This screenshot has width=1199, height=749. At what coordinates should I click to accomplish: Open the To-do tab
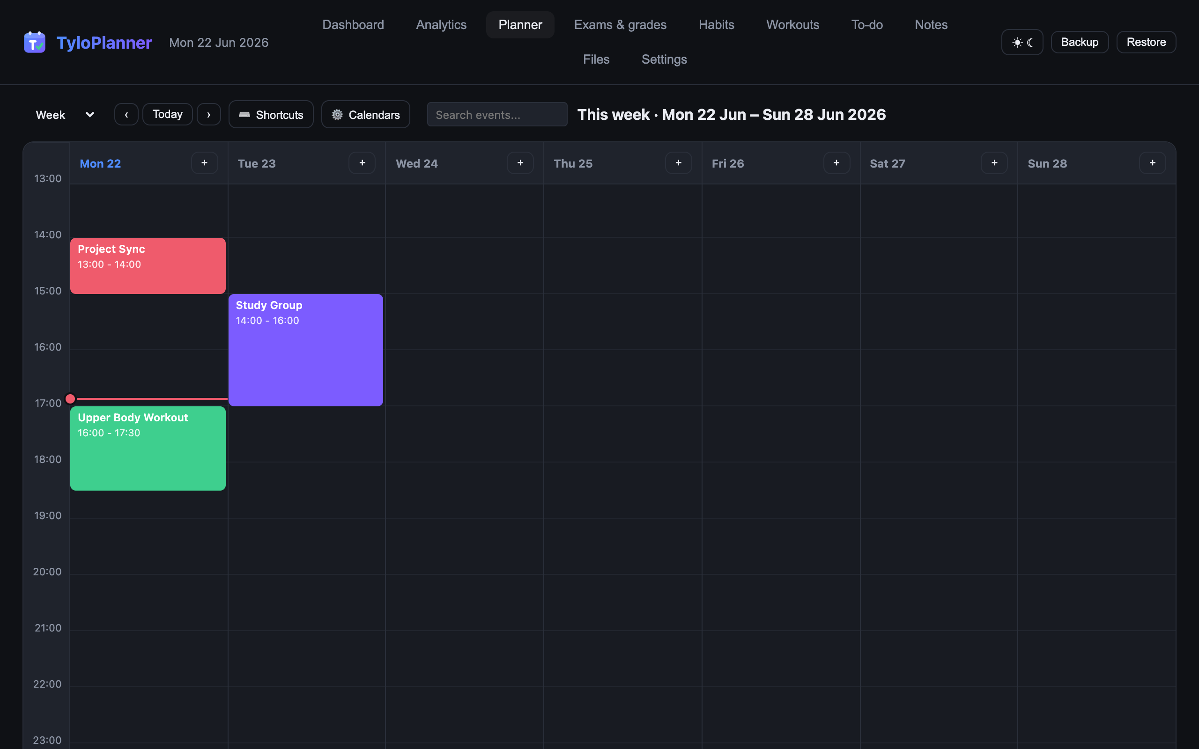[867, 25]
